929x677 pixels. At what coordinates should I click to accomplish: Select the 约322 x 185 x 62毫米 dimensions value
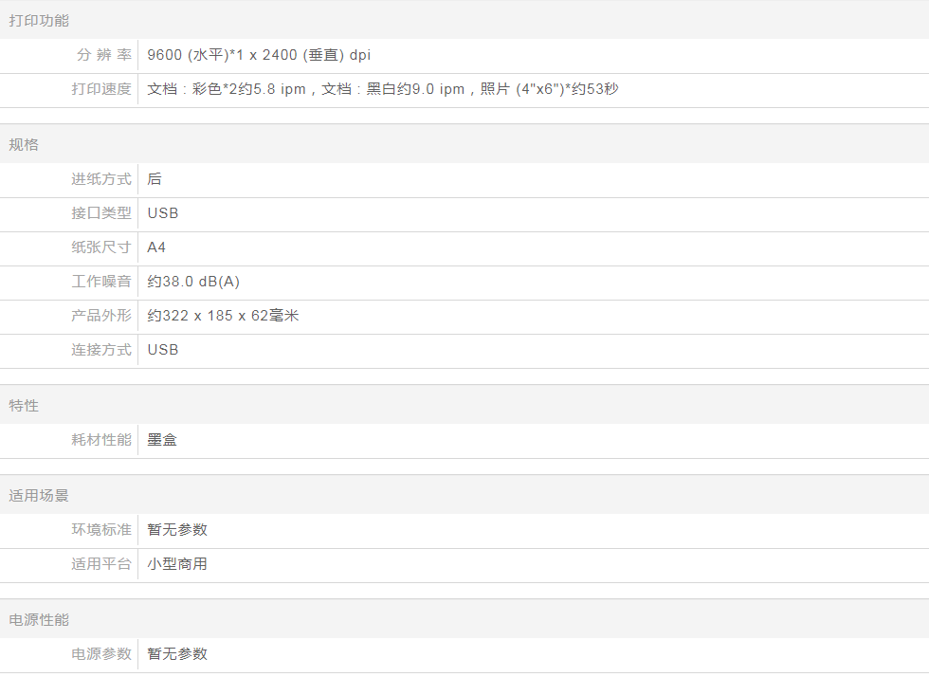(x=223, y=316)
